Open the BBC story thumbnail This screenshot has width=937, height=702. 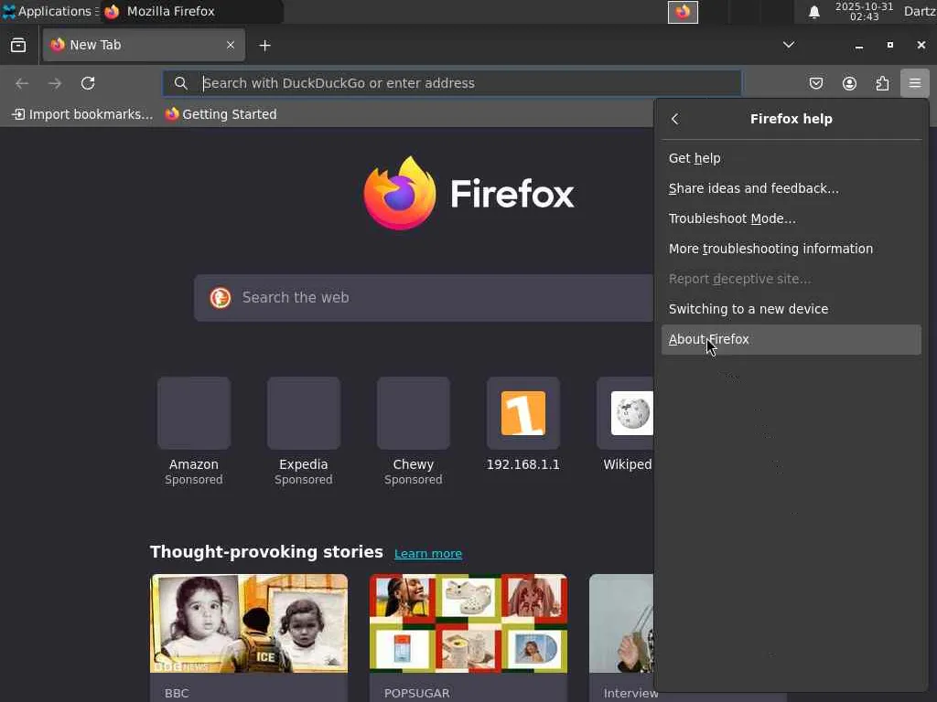pyautogui.click(x=249, y=623)
